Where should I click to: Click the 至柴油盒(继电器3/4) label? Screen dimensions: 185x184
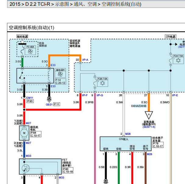[149, 123]
